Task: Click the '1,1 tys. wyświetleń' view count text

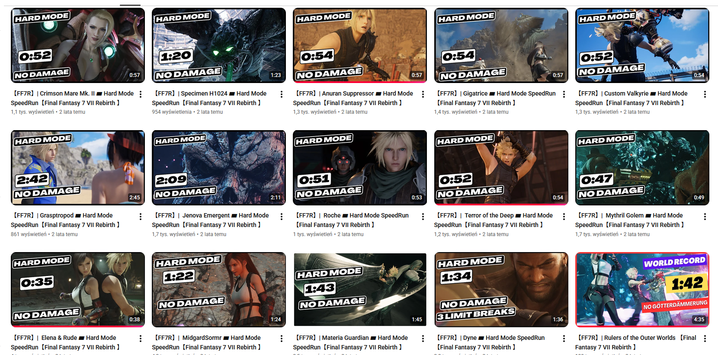Action: [x=32, y=112]
